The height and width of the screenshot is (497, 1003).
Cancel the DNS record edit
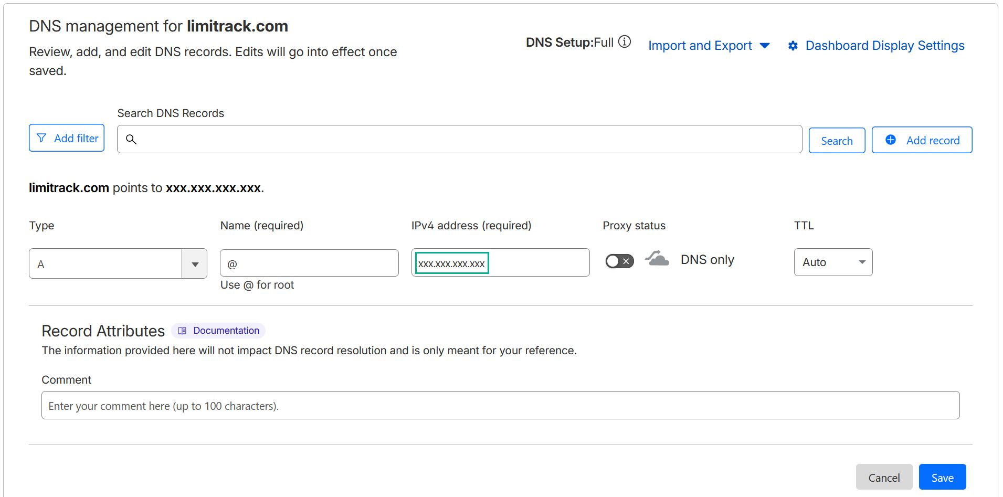click(884, 477)
